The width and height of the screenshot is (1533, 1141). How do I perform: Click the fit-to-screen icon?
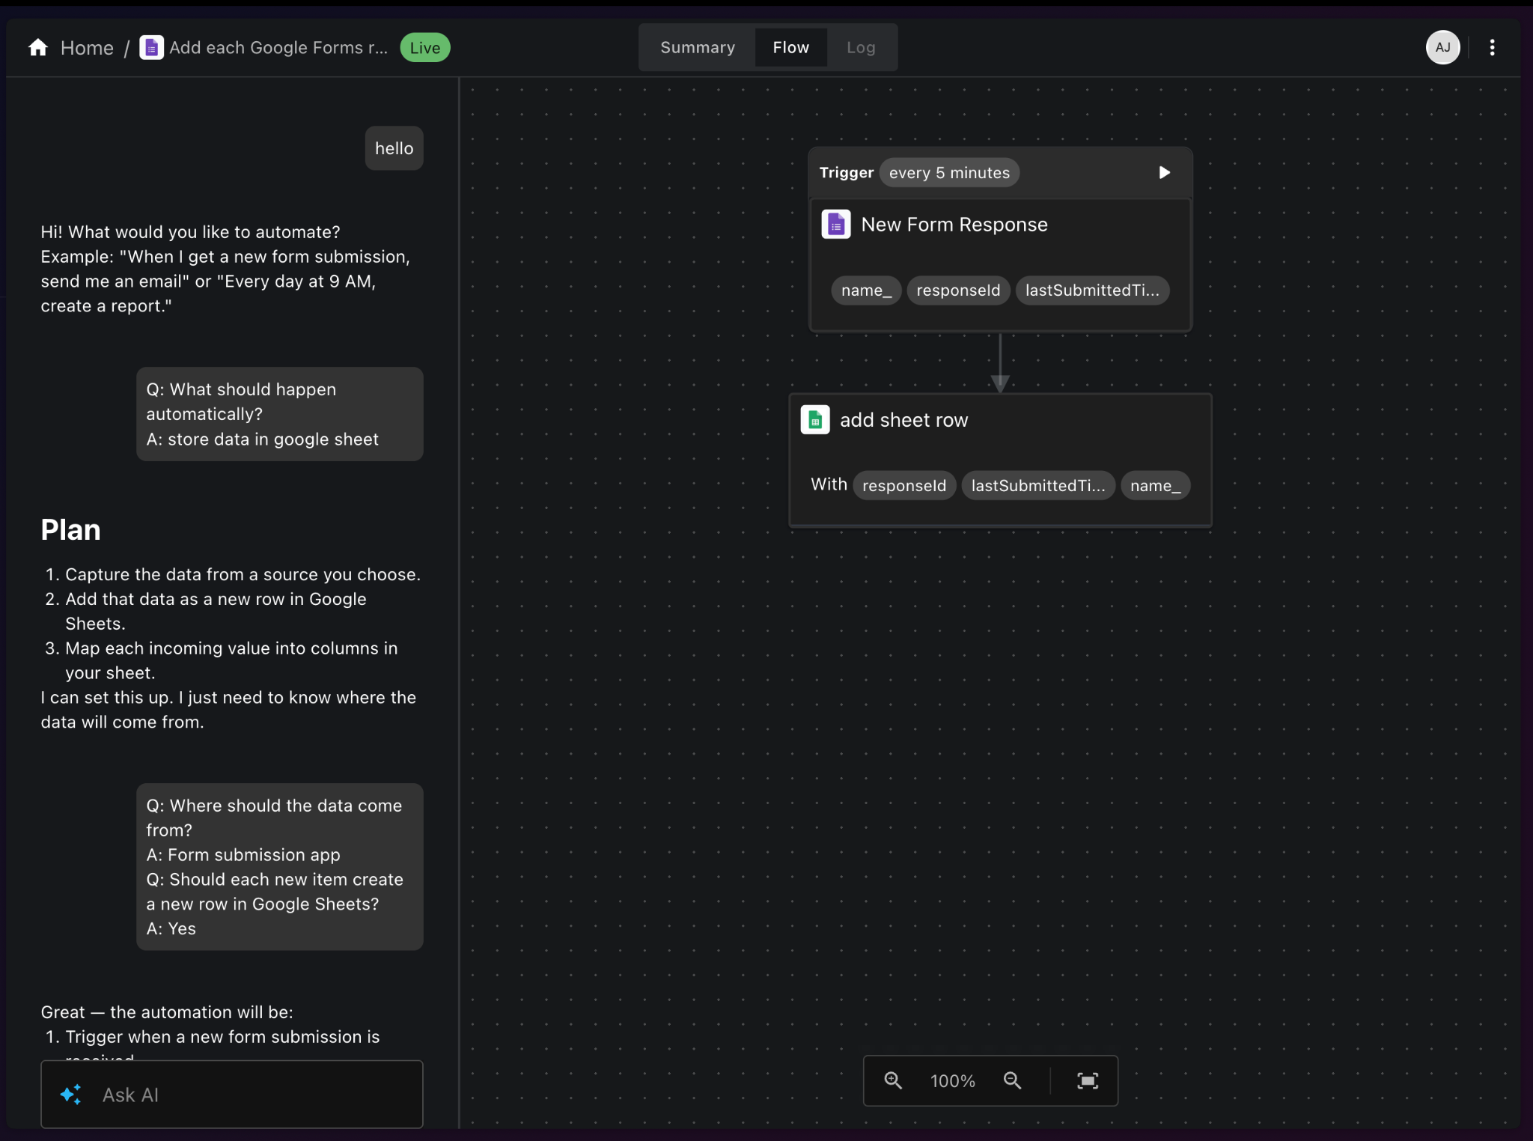[1088, 1080]
